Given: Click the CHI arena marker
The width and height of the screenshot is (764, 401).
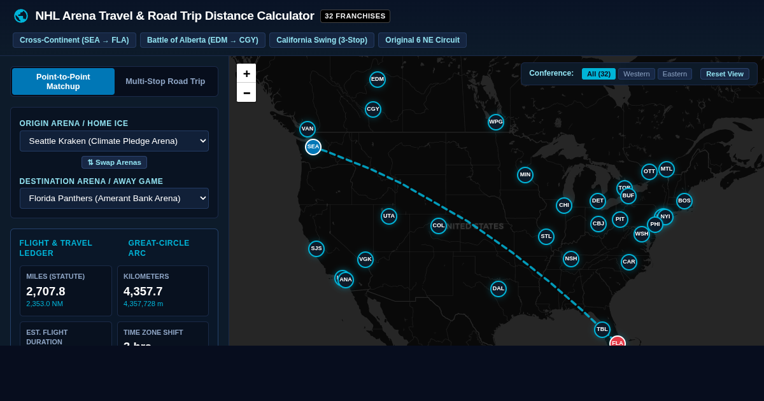Looking at the screenshot, I should (x=564, y=206).
